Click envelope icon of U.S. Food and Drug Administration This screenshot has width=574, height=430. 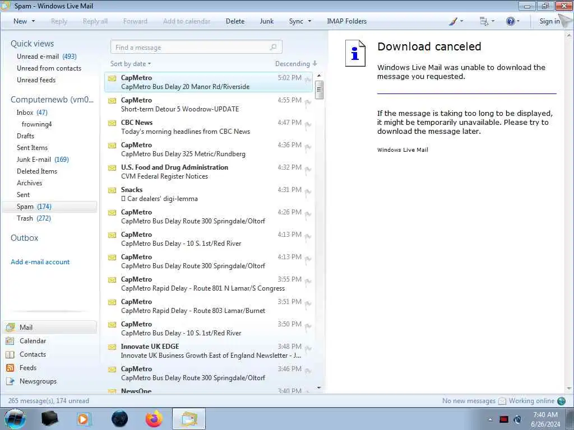pyautogui.click(x=112, y=168)
